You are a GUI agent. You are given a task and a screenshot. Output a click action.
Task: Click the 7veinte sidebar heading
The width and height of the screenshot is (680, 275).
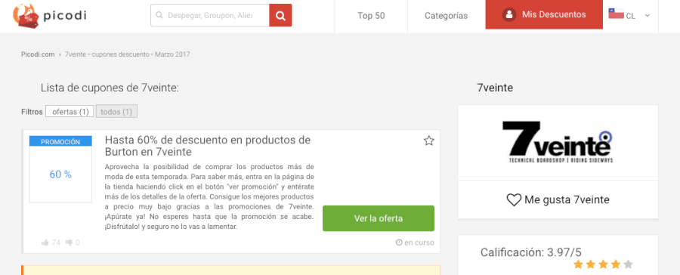[x=495, y=88]
